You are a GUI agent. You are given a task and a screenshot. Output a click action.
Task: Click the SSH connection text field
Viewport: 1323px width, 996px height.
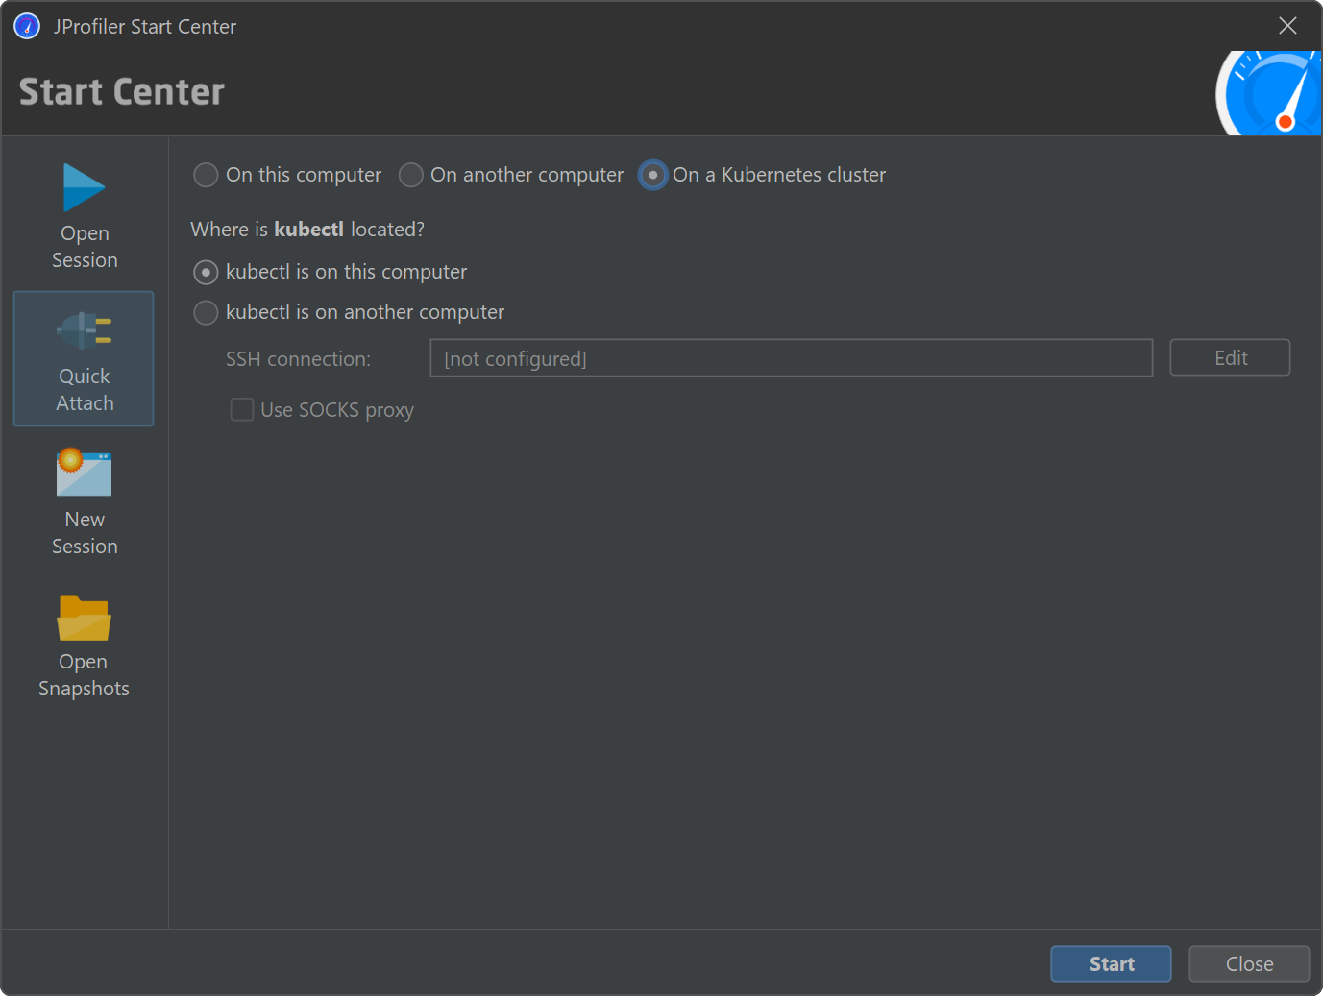[x=791, y=358]
